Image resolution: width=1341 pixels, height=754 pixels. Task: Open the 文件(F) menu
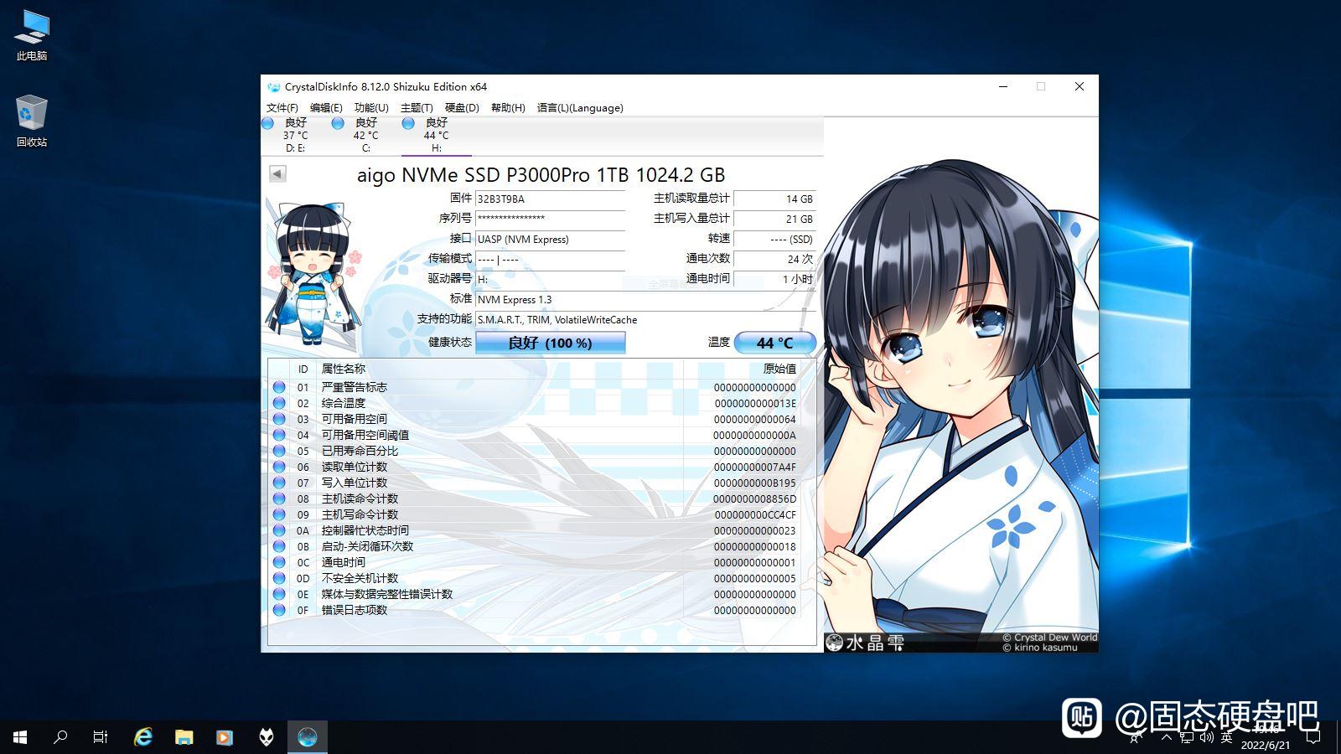click(282, 108)
